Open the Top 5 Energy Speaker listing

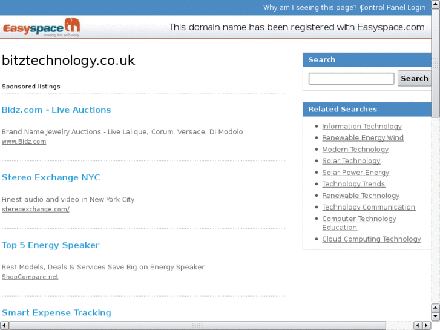(50, 245)
